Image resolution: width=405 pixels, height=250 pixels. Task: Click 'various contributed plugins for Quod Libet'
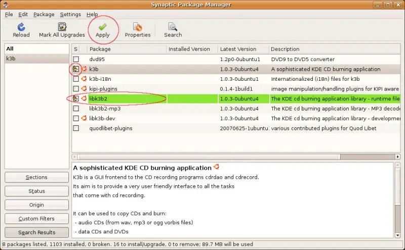[x=323, y=128]
